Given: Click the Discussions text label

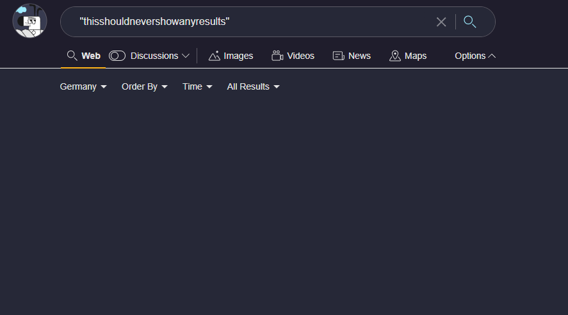Looking at the screenshot, I should click(x=154, y=56).
